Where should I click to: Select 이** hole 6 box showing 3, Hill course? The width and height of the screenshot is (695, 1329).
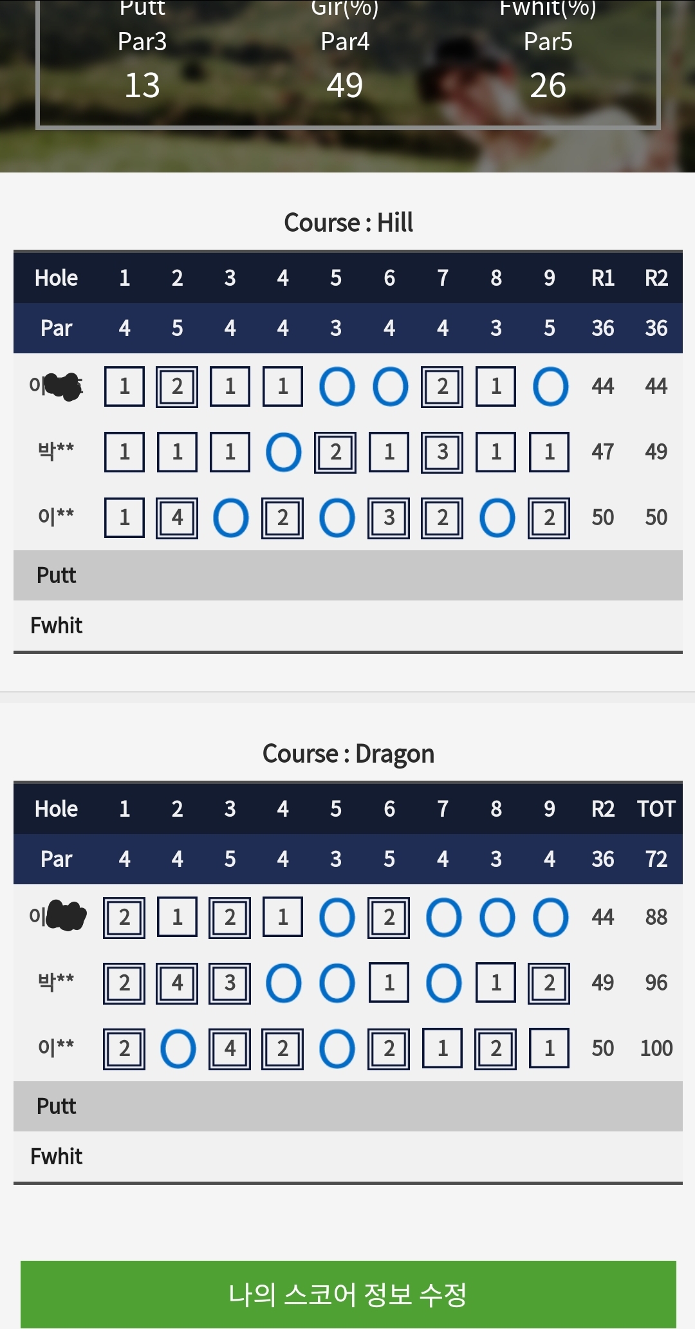click(x=389, y=518)
